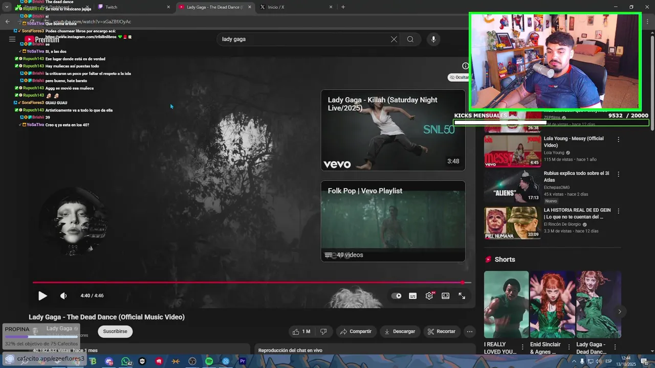Open the Compartir share dialog
The width and height of the screenshot is (655, 368).
(356, 331)
